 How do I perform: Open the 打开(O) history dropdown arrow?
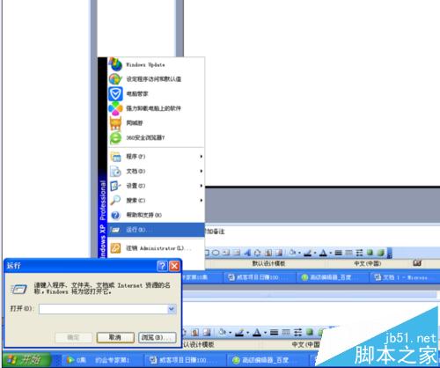172,309
